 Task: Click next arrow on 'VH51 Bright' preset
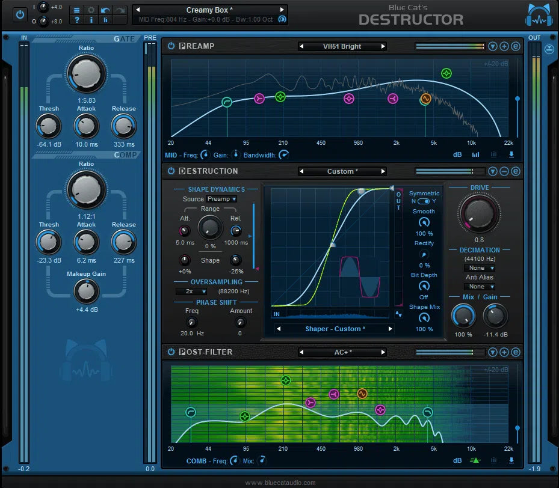point(383,46)
